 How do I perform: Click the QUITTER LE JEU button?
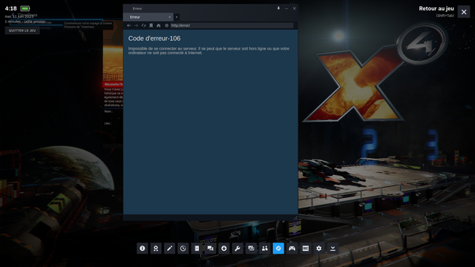(22, 30)
